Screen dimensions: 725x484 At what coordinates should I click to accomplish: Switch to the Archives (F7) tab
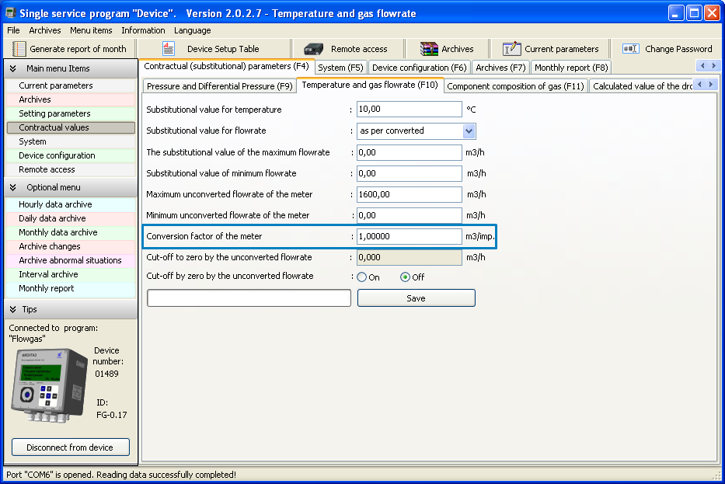click(500, 68)
